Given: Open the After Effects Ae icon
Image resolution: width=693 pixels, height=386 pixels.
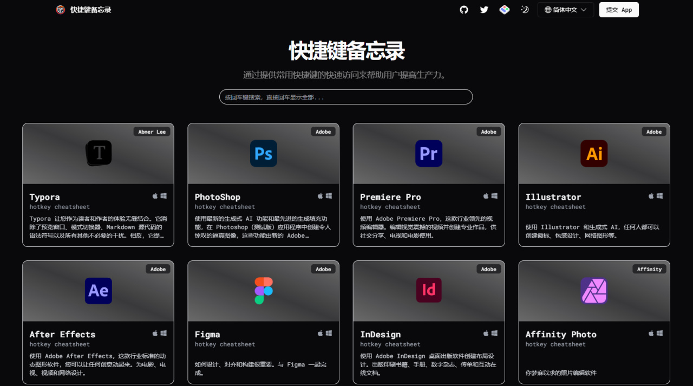Looking at the screenshot, I should [x=99, y=291].
